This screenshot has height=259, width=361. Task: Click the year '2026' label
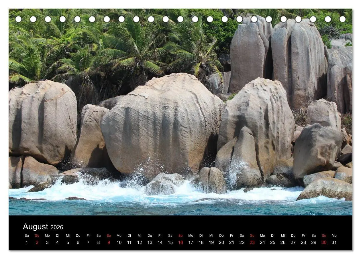point(57,227)
